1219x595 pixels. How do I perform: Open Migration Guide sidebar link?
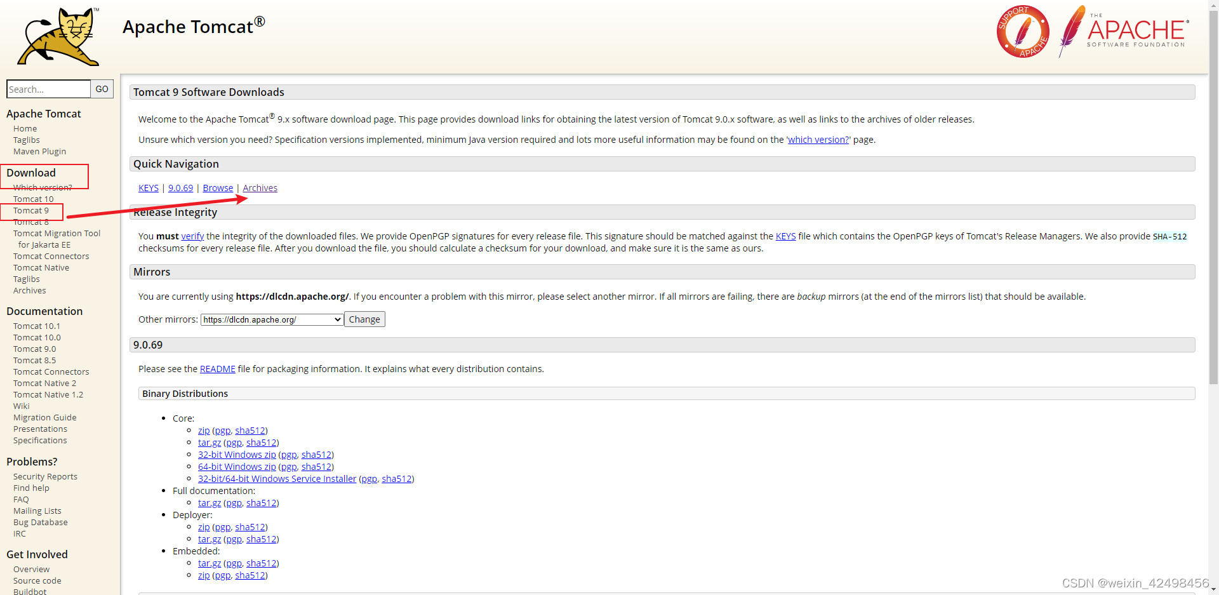click(x=44, y=417)
